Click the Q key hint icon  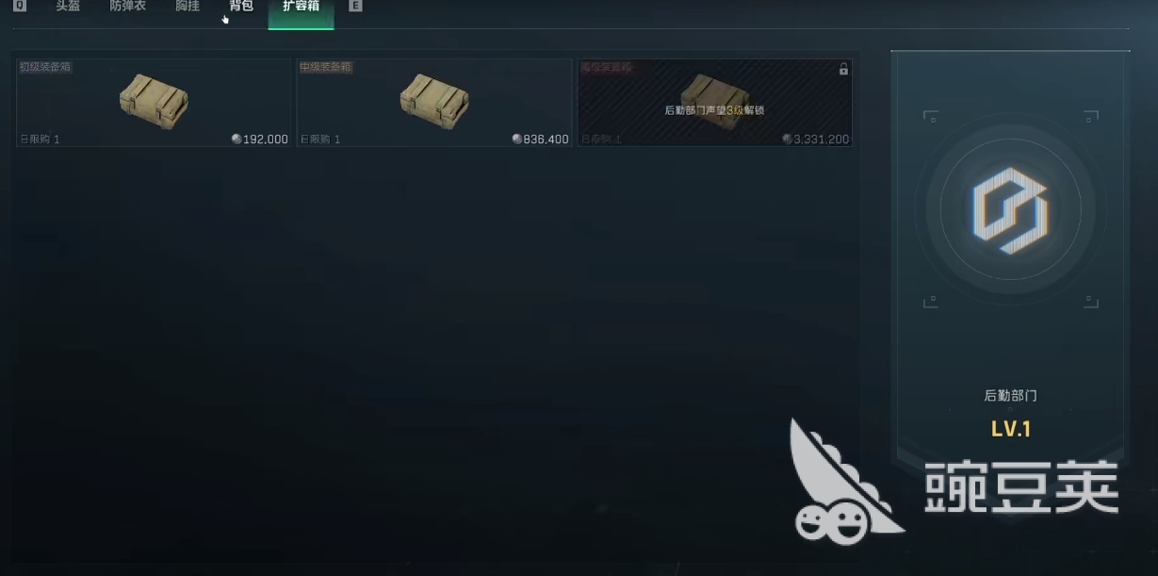pyautogui.click(x=20, y=6)
